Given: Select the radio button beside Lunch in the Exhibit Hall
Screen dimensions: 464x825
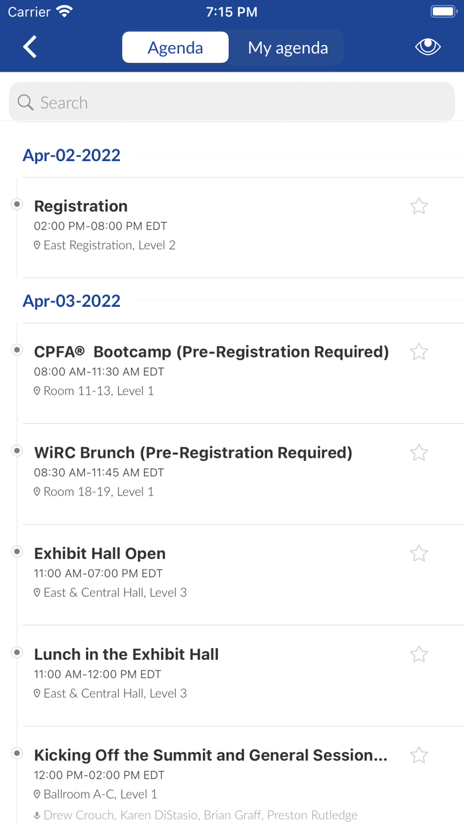Looking at the screenshot, I should (x=16, y=651).
